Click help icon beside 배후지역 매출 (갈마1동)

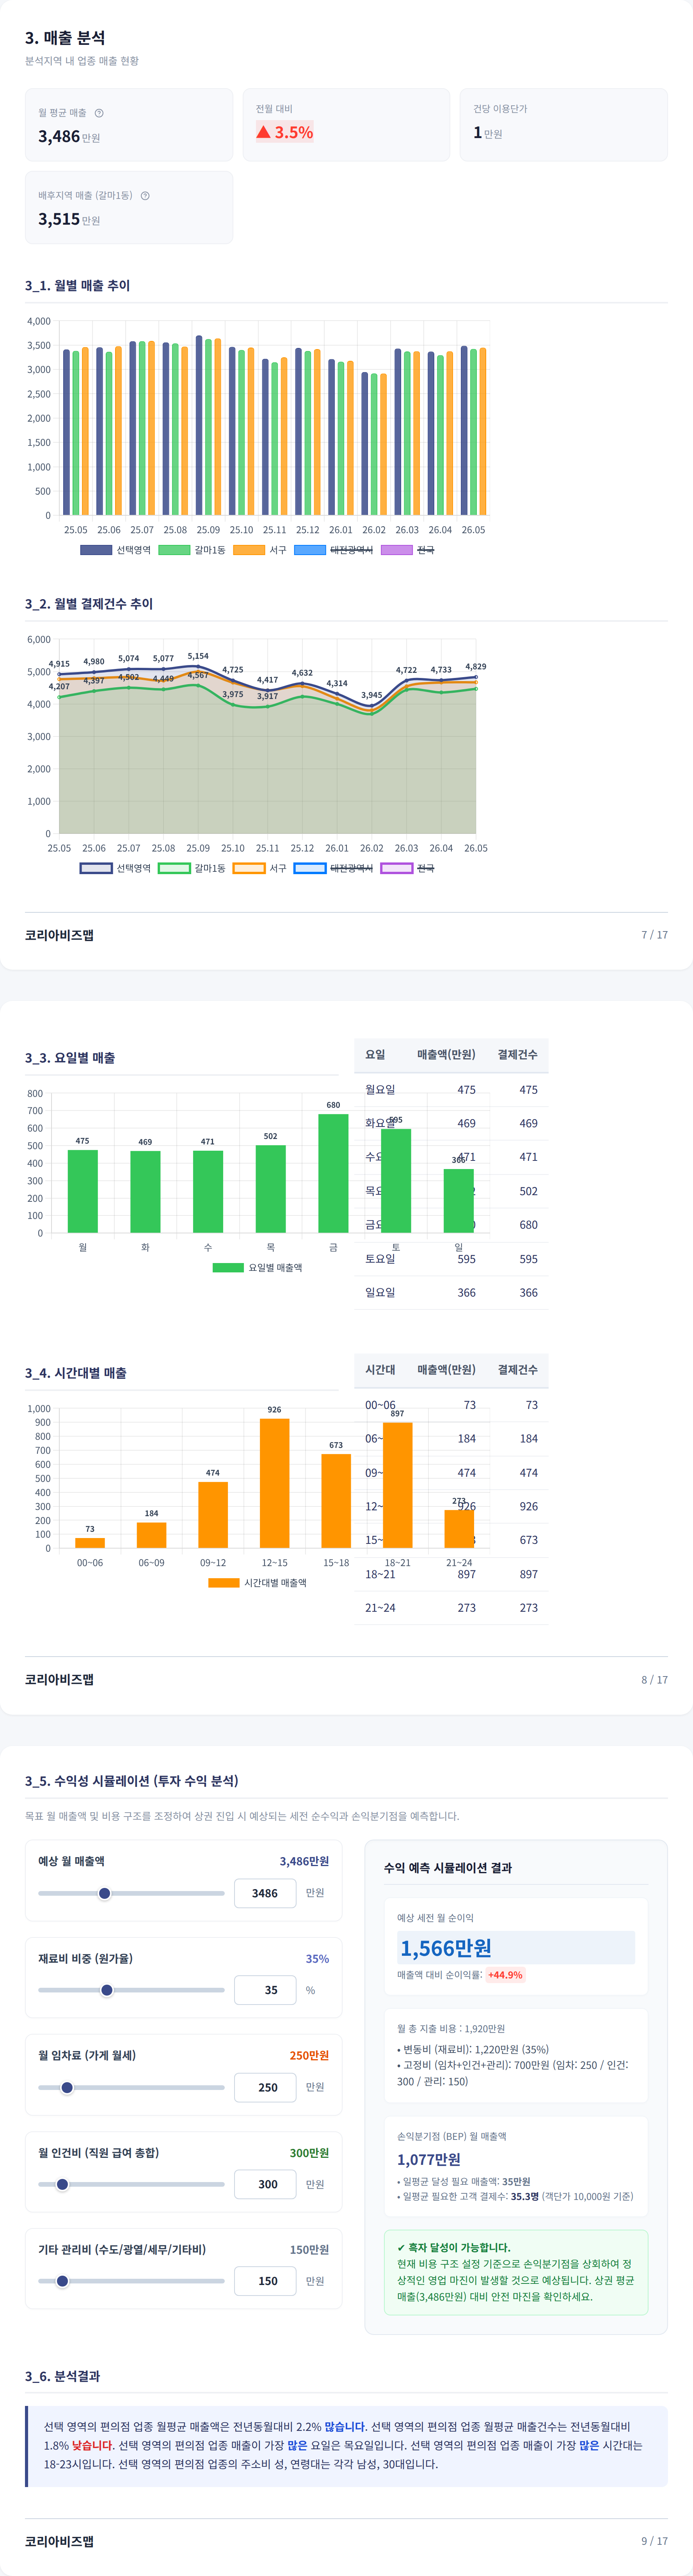145,196
